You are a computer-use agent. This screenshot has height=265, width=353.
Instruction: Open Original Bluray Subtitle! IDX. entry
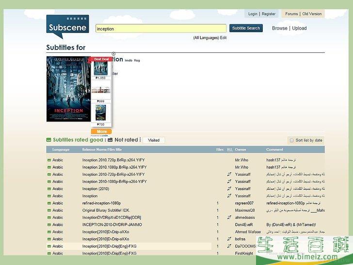point(106,211)
